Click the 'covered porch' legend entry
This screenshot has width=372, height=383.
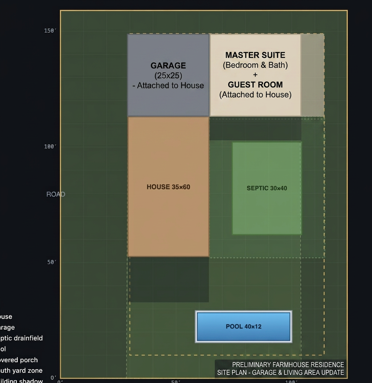19,360
